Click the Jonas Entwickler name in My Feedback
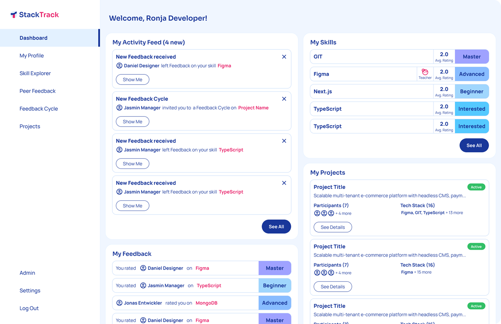This screenshot has width=501, height=324. coord(143,303)
